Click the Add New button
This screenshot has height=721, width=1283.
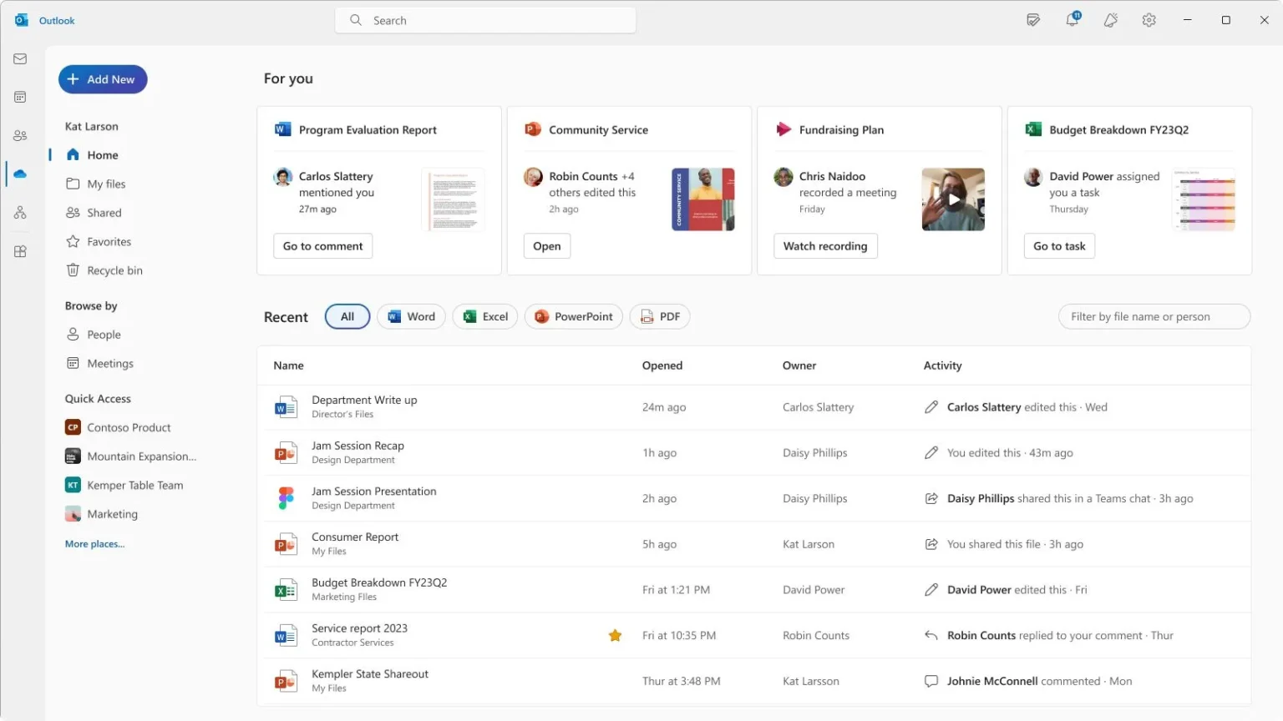tap(102, 79)
